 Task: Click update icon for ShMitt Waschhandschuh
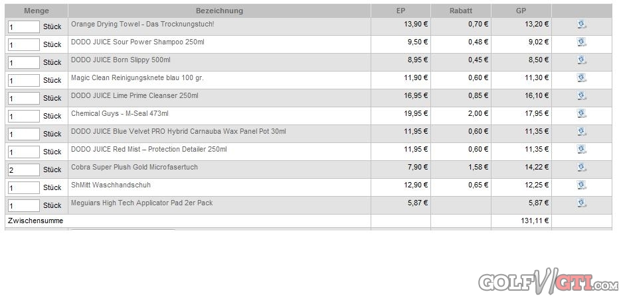click(x=582, y=185)
